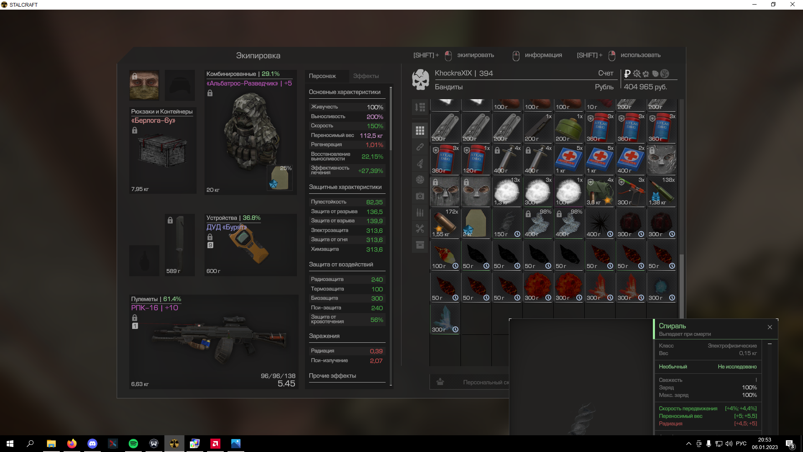Click the Альбатрос-Разведчик armor slot
The width and height of the screenshot is (803, 452).
[x=251, y=132]
